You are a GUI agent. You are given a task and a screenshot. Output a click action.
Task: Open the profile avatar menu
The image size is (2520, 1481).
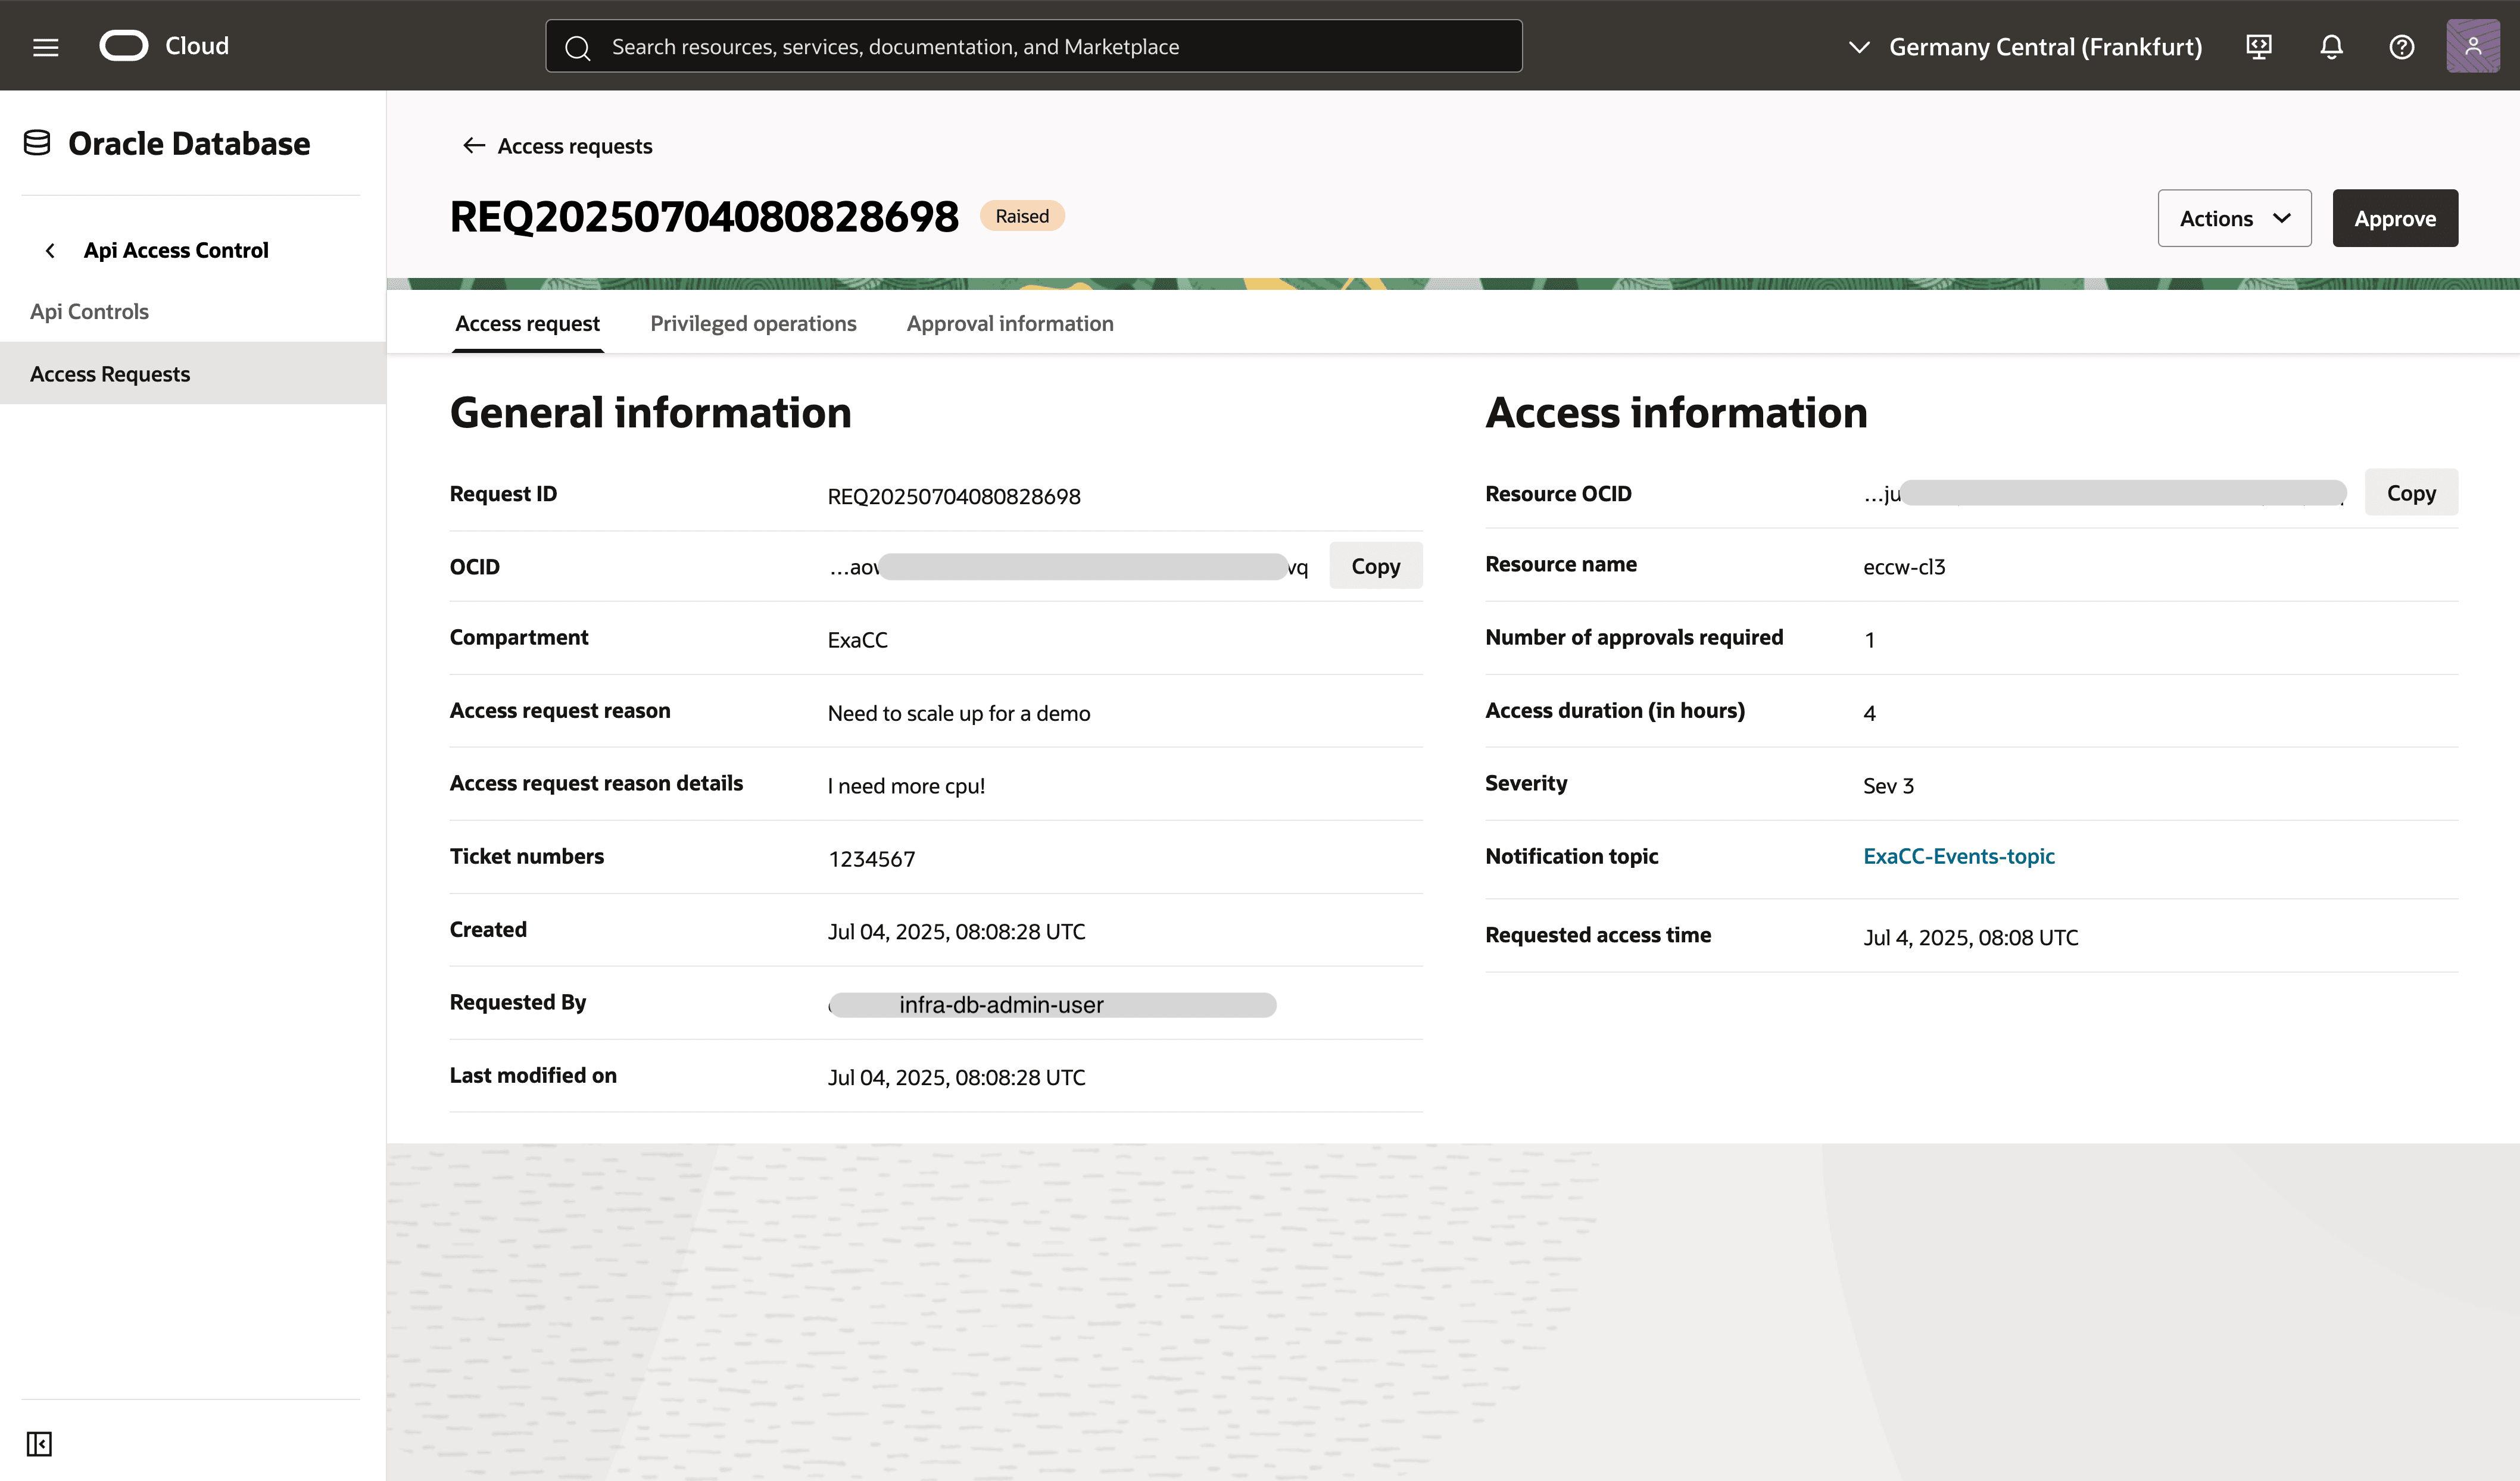pyautogui.click(x=2472, y=46)
